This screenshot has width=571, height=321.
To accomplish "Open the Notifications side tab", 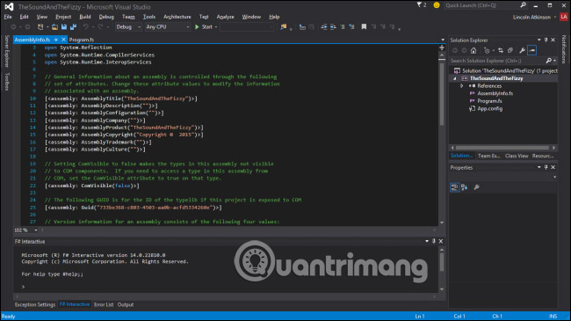I will [x=564, y=49].
